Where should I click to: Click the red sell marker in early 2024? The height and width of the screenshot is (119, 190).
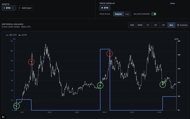coord(110,54)
